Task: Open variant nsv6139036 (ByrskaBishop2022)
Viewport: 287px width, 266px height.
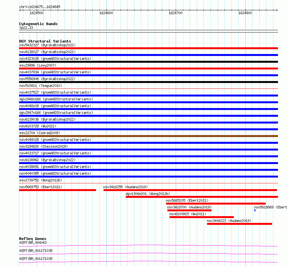Action: pyautogui.click(x=47, y=119)
